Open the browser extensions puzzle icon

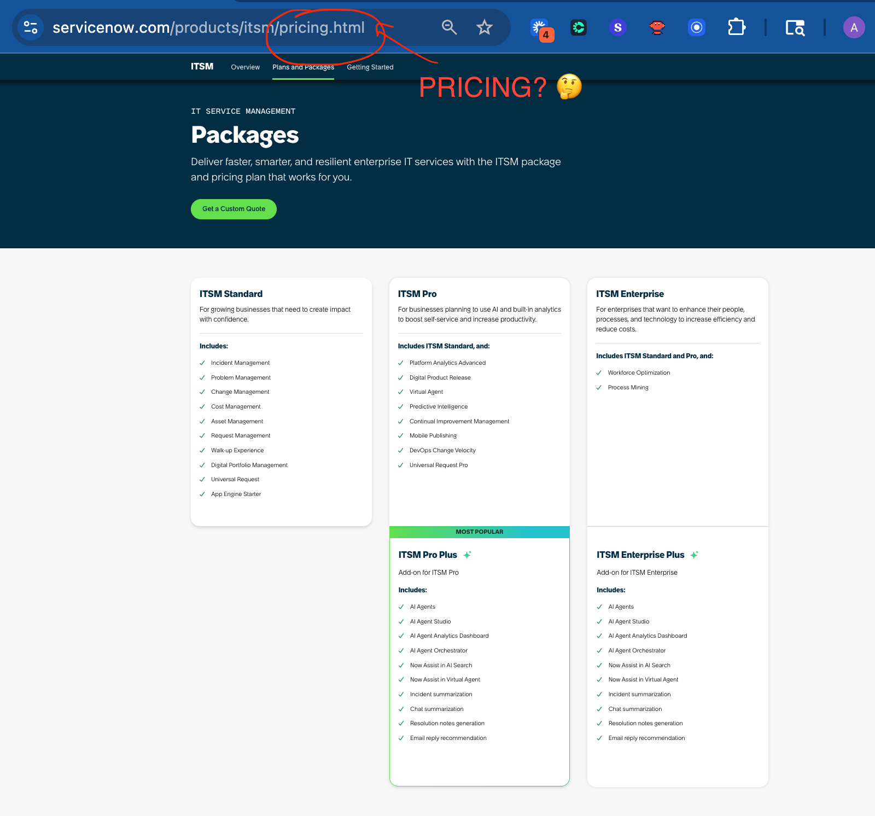click(x=736, y=27)
